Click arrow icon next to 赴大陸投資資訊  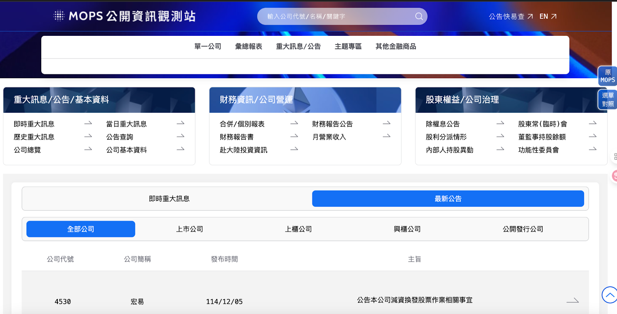(x=294, y=149)
